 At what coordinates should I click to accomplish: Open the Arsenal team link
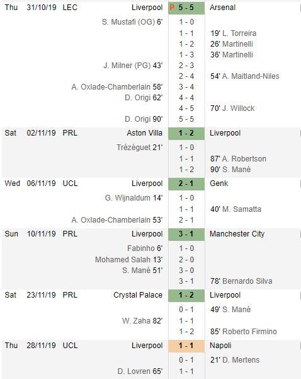click(x=222, y=8)
